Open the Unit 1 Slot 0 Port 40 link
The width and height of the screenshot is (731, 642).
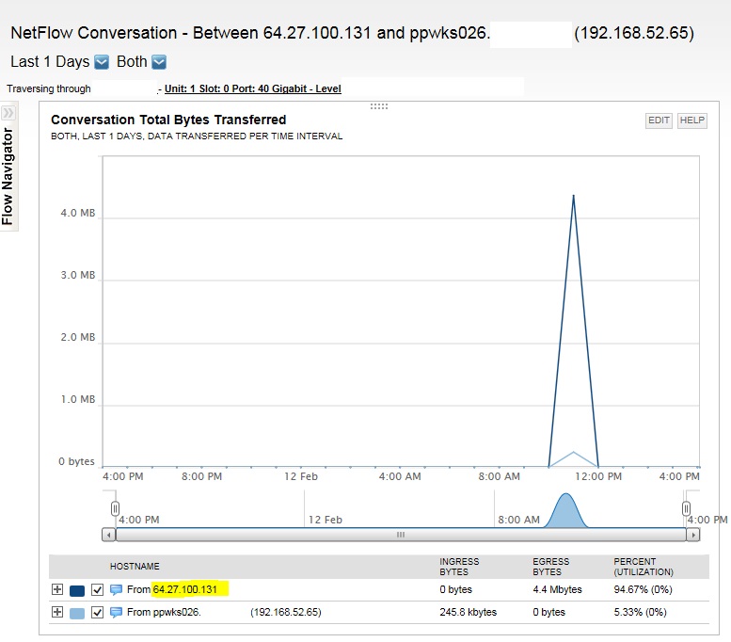pos(253,88)
